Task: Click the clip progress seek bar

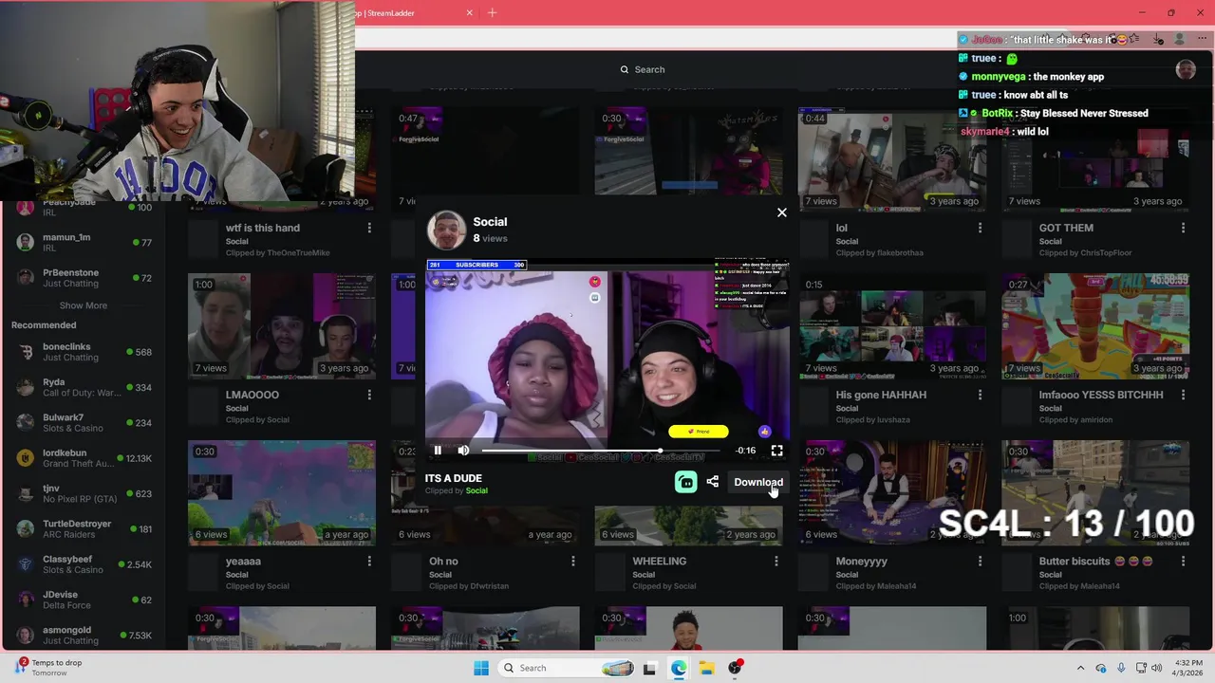Action: point(600,451)
